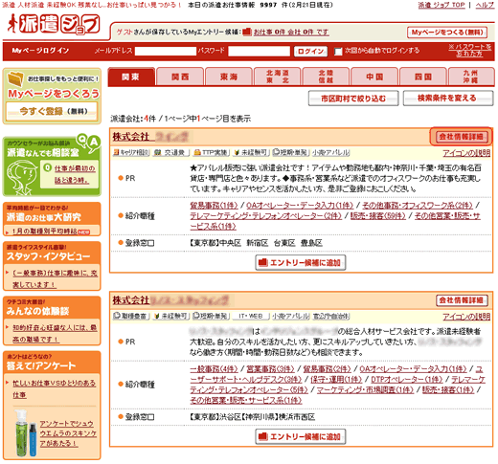Screen dimensions: 498x464
Task: Open the 北海道 東北 region tab
Action: click(278, 77)
